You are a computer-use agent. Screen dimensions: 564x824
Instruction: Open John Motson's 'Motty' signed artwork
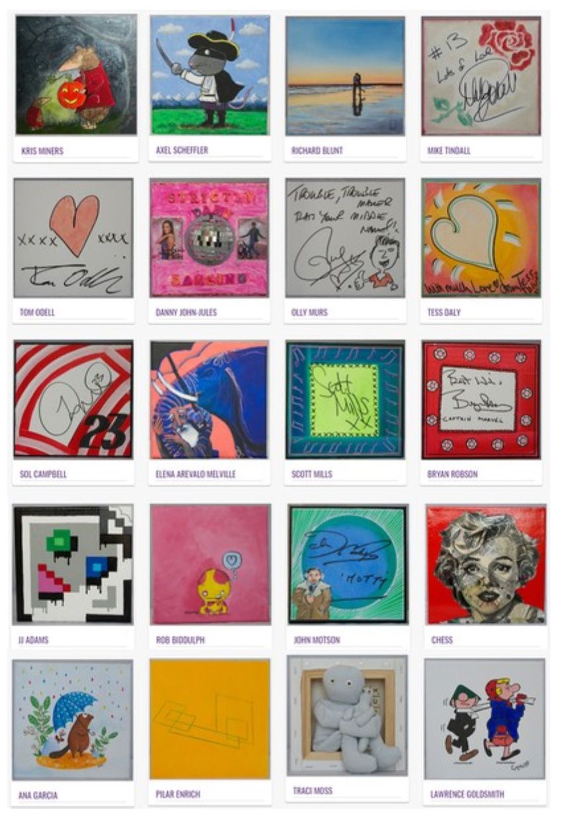point(348,564)
